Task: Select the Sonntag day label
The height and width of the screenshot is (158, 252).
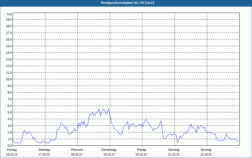Action: 206,149
